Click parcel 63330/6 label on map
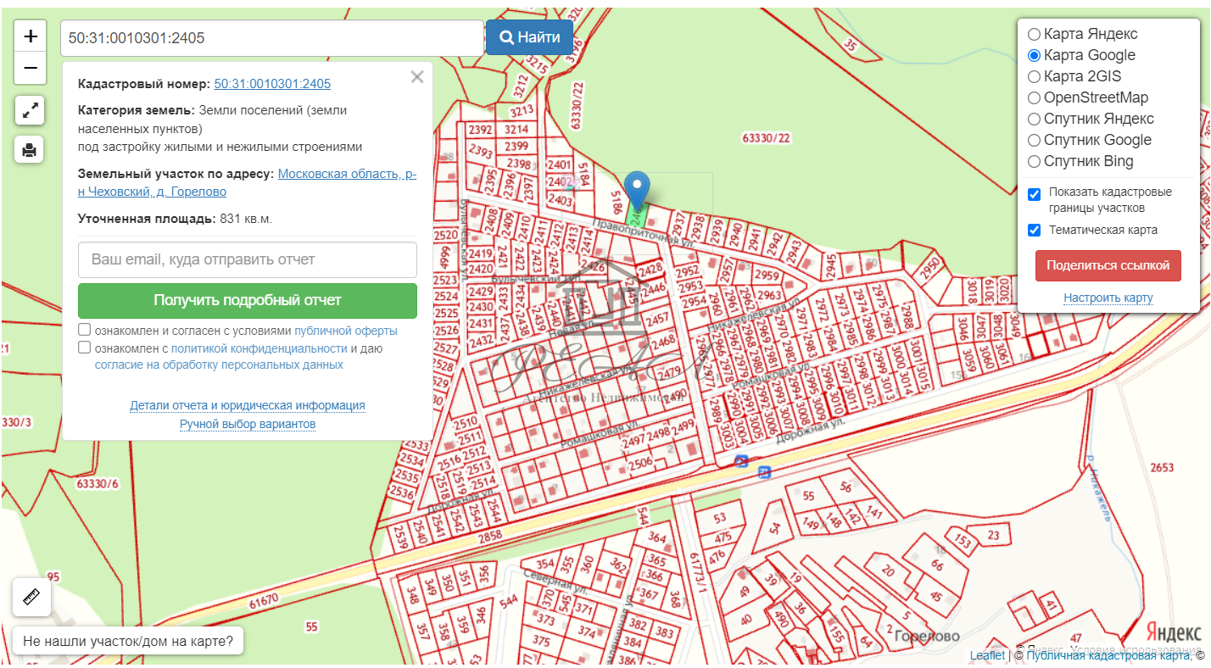The image size is (1211, 668). pos(98,484)
